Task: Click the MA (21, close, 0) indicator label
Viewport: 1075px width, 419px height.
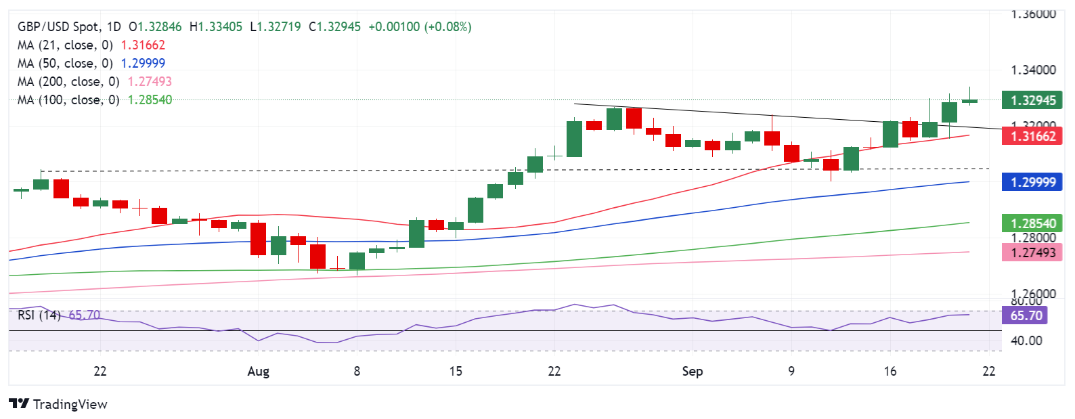Action: (65, 45)
